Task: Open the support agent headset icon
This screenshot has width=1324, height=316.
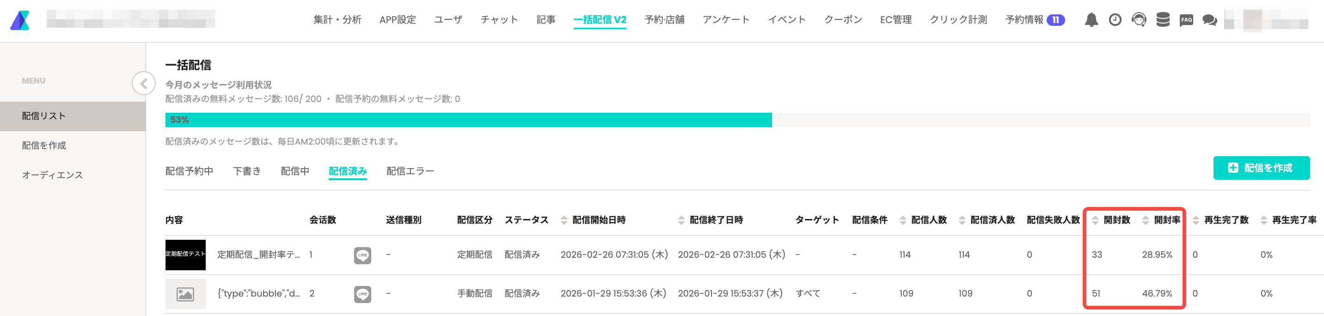Action: [x=1139, y=20]
